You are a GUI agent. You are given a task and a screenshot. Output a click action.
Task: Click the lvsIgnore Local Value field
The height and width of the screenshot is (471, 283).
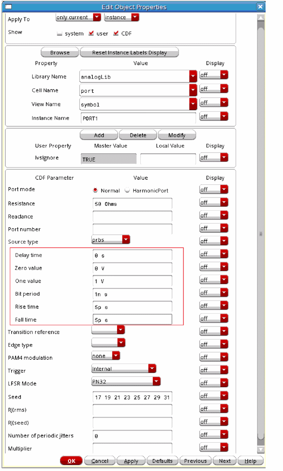coord(168,159)
